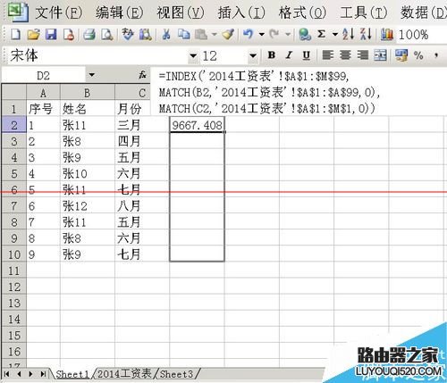Click the New workbook icon
Image resolution: width=447 pixels, height=383 pixels.
(x=15, y=35)
